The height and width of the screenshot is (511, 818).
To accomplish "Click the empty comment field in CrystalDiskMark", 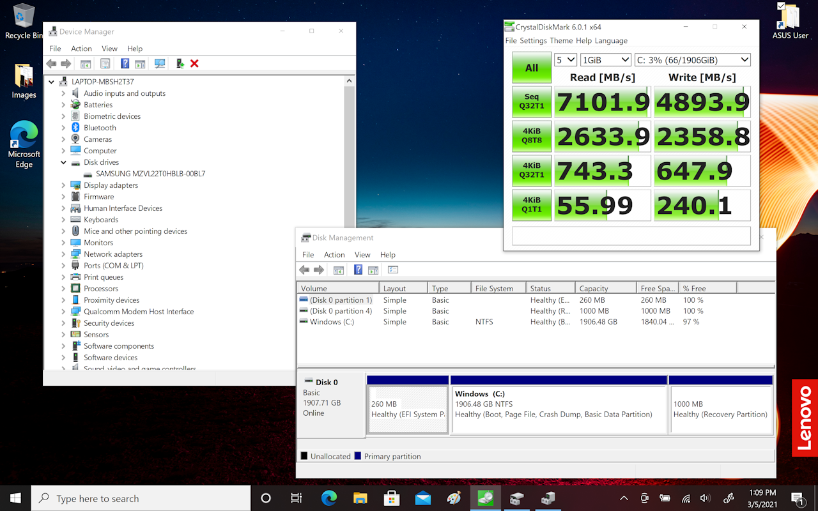I will point(631,236).
